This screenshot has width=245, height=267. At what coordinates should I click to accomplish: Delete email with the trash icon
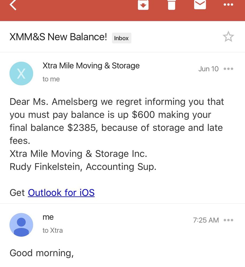[172, 4]
